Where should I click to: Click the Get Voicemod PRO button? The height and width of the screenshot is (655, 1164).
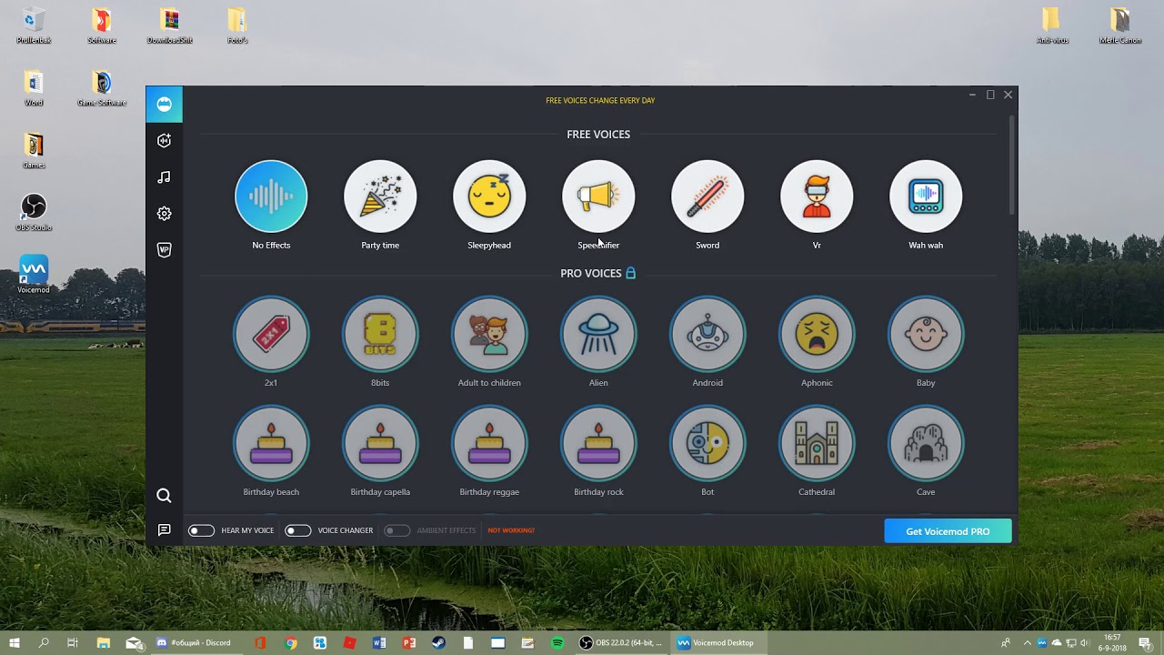tap(948, 531)
